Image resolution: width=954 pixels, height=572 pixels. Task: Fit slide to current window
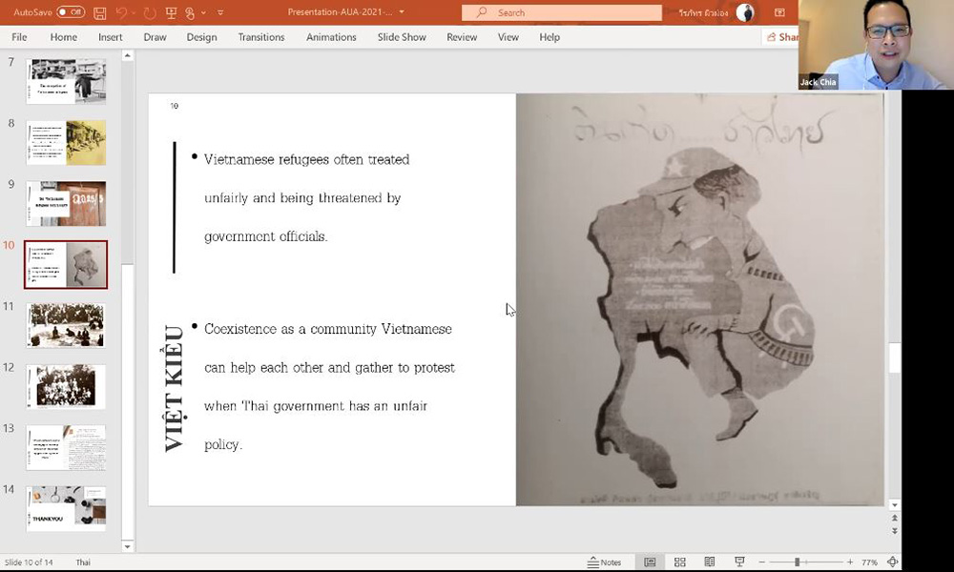[x=893, y=562]
